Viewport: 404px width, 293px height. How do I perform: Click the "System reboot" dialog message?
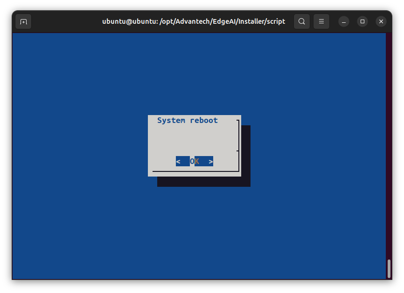(x=188, y=120)
